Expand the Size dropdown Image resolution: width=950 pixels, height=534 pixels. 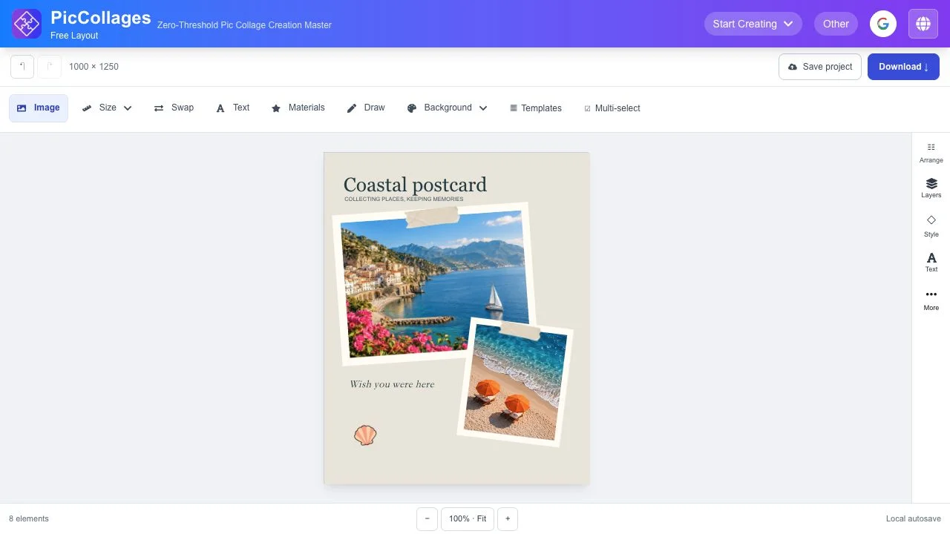(x=107, y=108)
